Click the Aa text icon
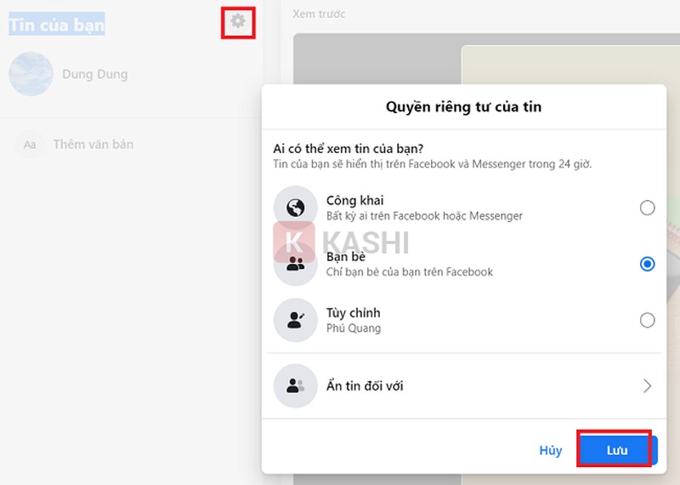This screenshot has height=485, width=680. click(30, 144)
